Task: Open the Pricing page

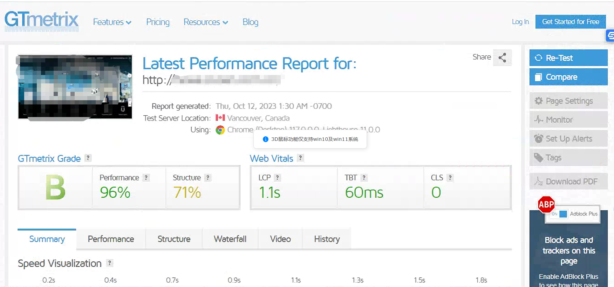Action: pyautogui.click(x=158, y=22)
